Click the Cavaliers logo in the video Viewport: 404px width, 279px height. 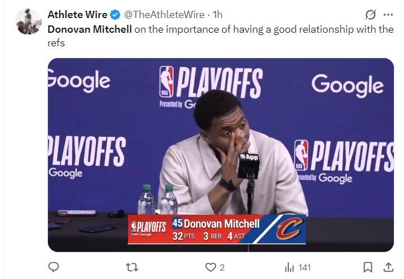click(288, 229)
